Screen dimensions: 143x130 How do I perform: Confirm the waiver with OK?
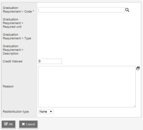click(x=9, y=124)
